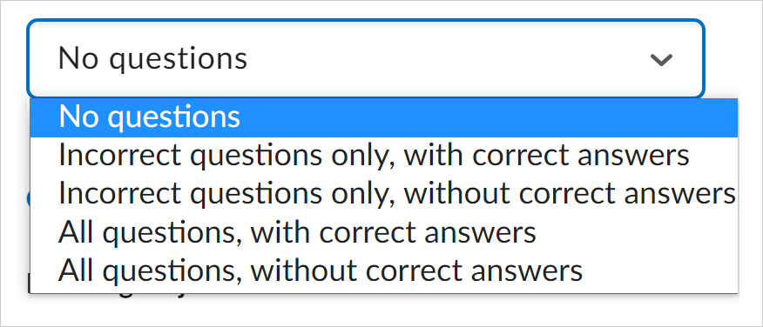Viewport: 763px width, 327px height.
Task: Display all questions but hide correct answers
Action: tap(384, 271)
